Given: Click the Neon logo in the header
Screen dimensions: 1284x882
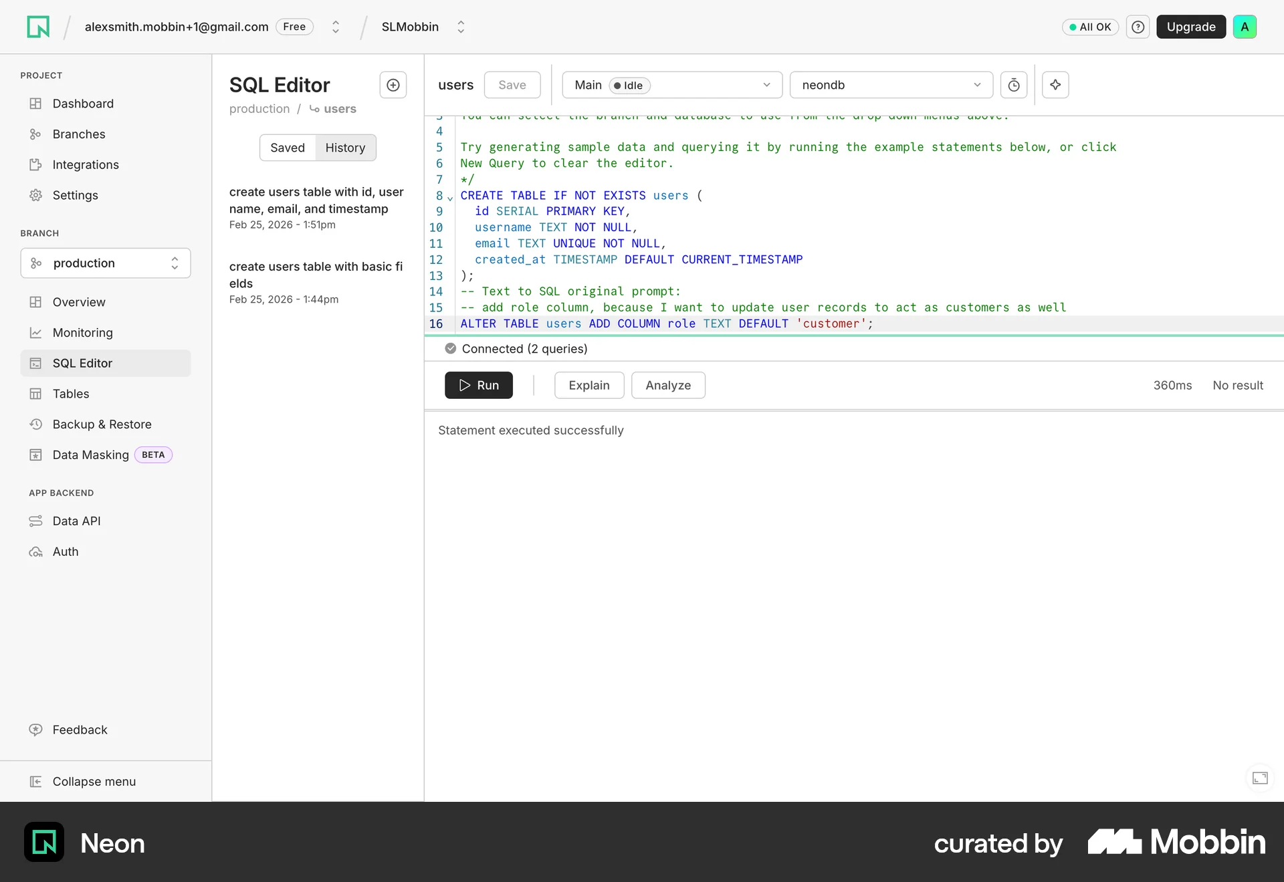Looking at the screenshot, I should click(x=38, y=27).
